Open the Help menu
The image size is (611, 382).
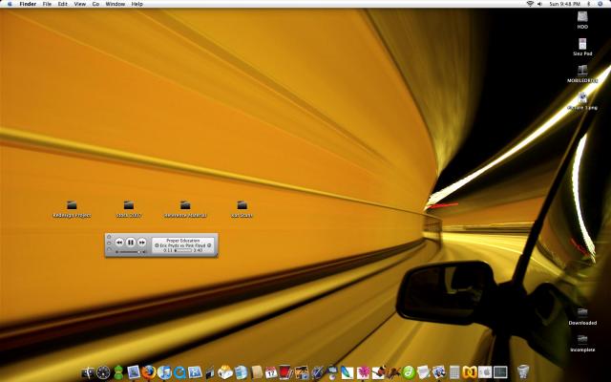pyautogui.click(x=137, y=4)
